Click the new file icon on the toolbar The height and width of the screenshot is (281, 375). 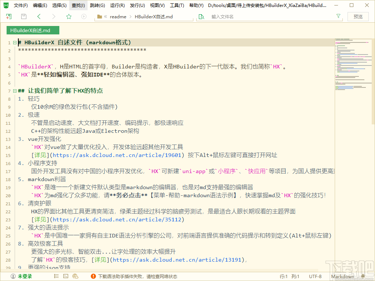pos(9,16)
